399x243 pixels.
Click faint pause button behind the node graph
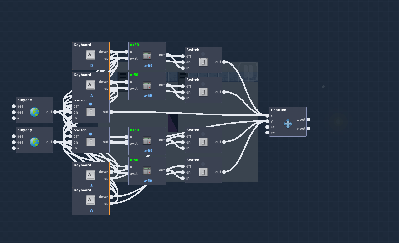coord(248,71)
